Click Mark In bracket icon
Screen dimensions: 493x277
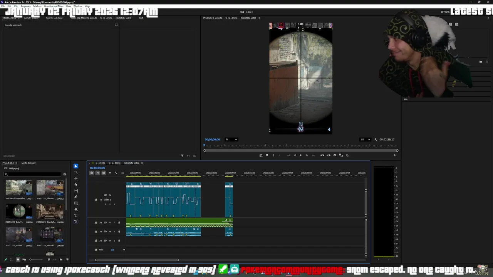pyautogui.click(x=273, y=155)
